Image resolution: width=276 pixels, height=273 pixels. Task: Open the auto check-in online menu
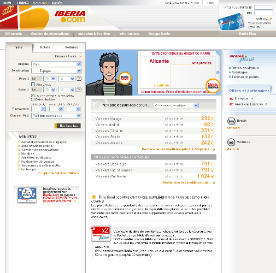point(94,34)
